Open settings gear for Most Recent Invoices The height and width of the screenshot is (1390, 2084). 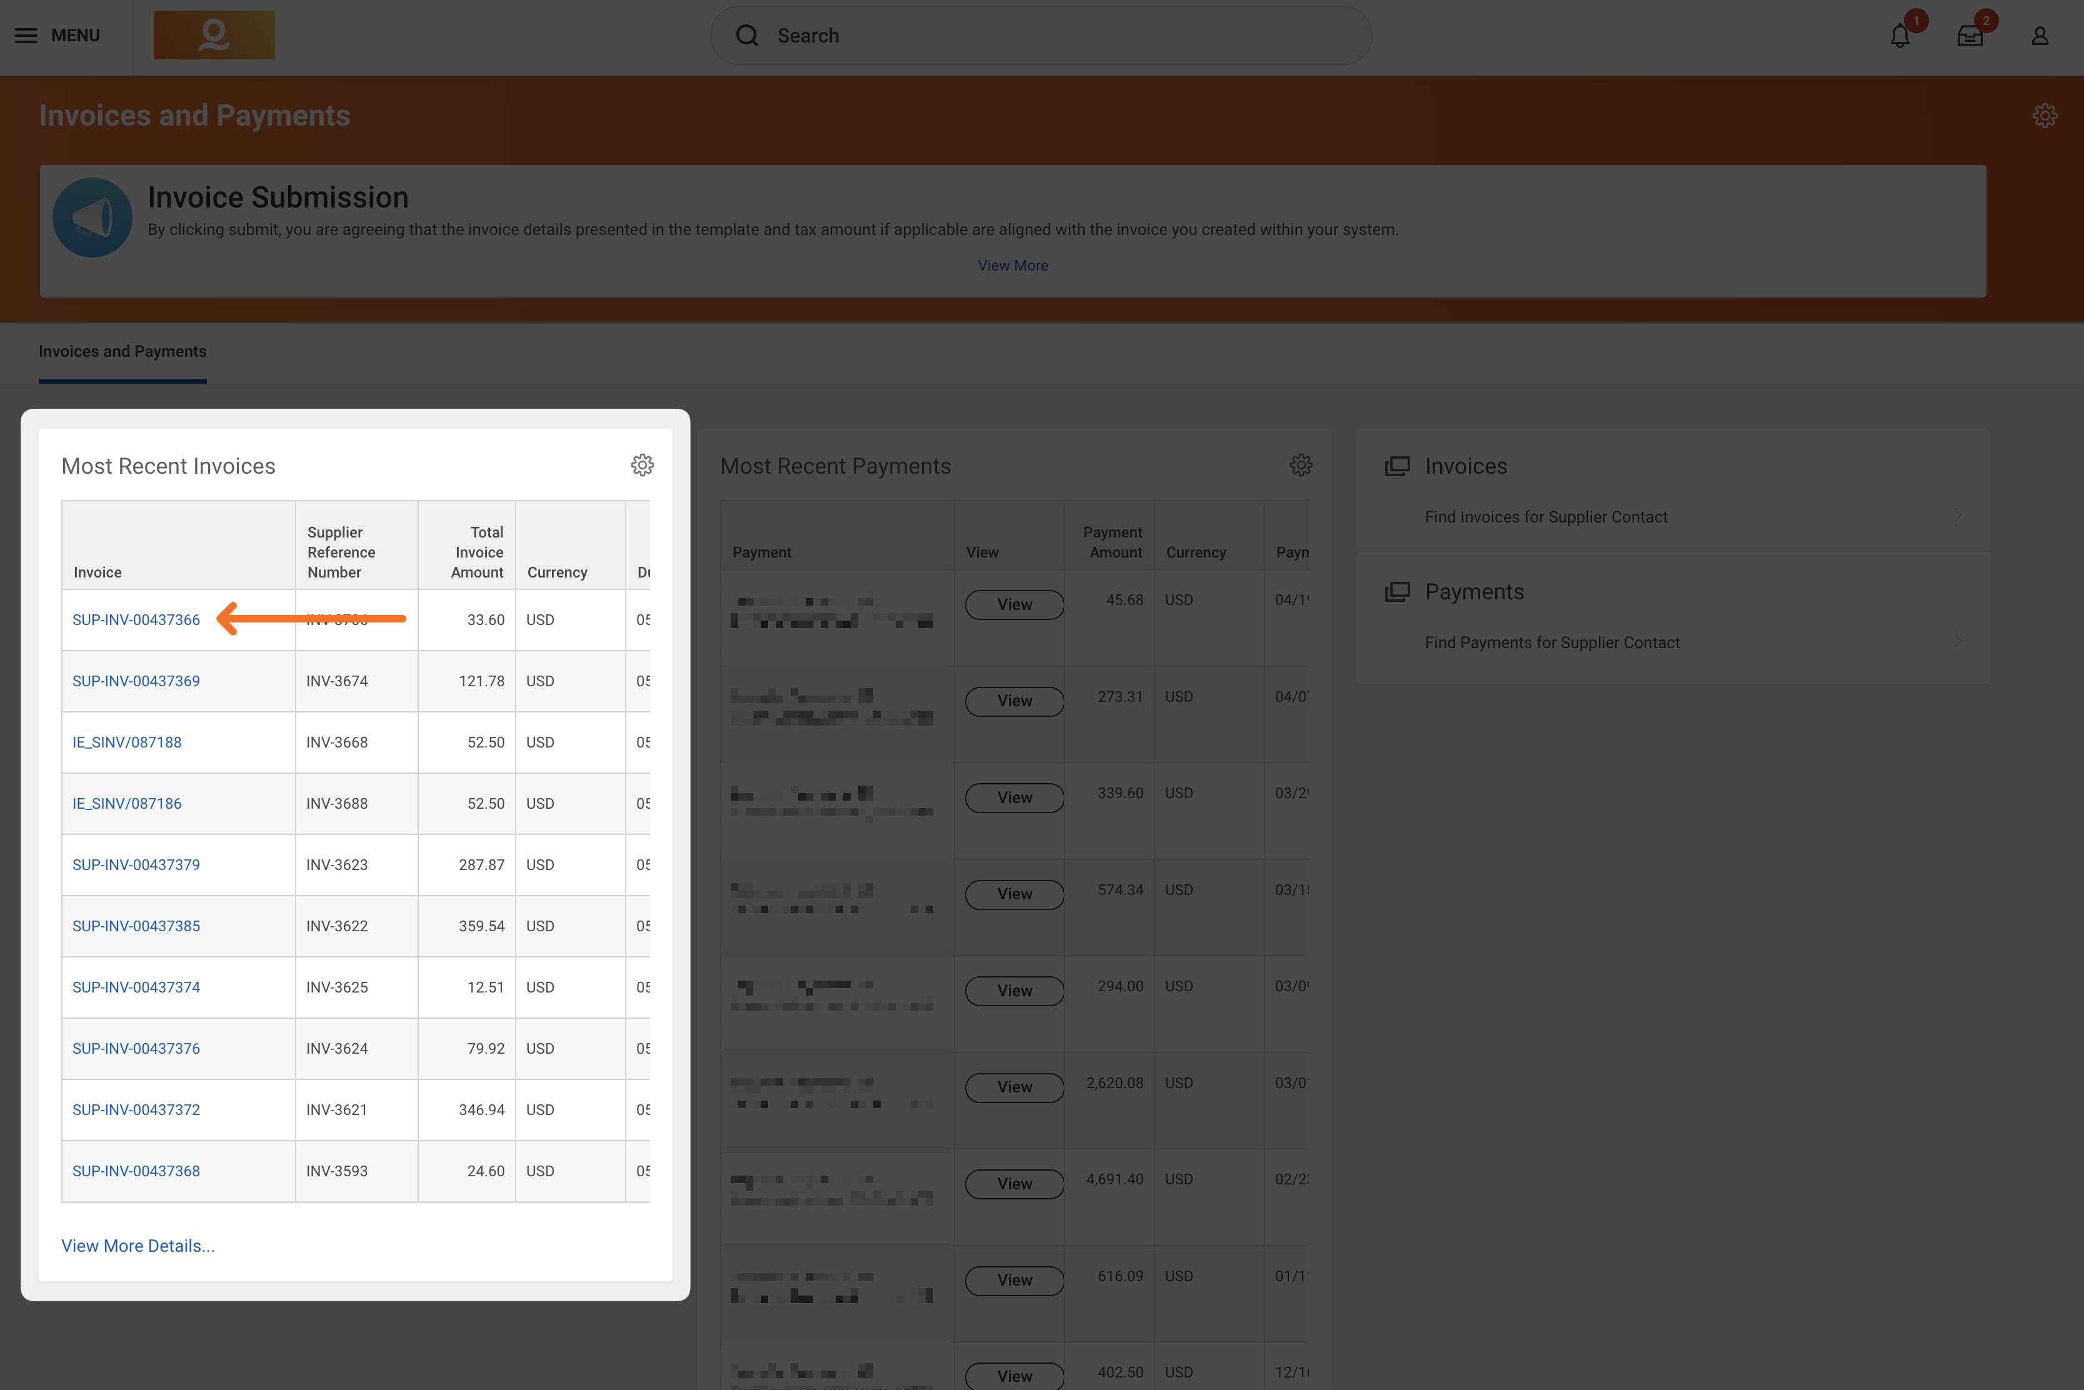point(642,464)
